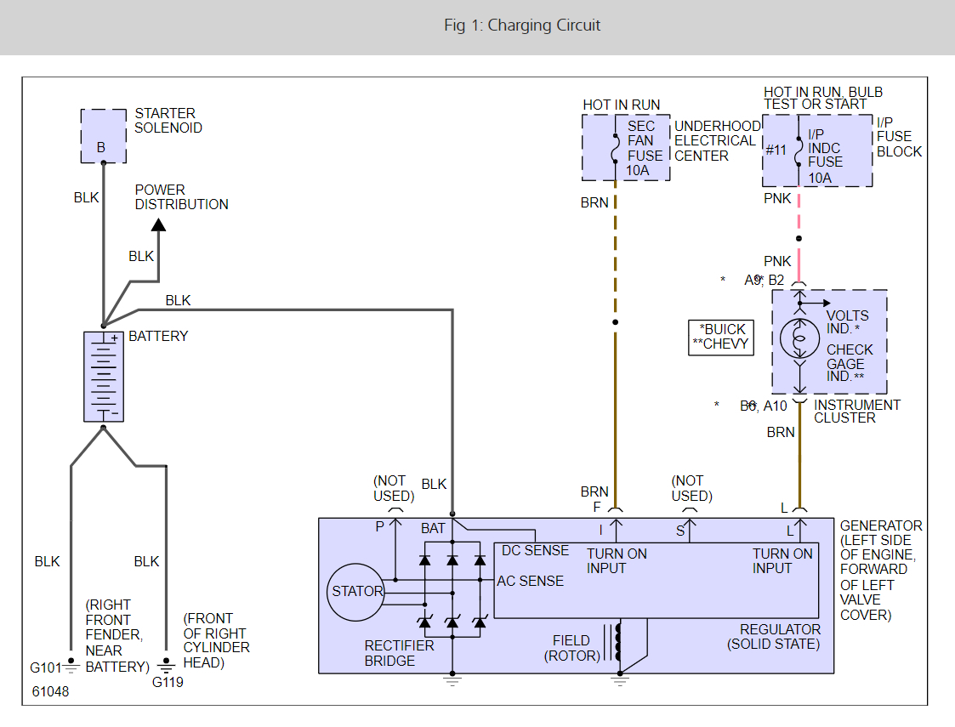Click 'TURN ON INPUT' under terminal I
The height and width of the screenshot is (727, 955).
(617, 561)
